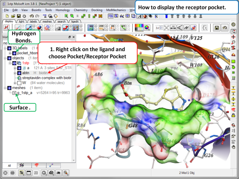Select the translate tool in the right sidebar

pos(233,37)
